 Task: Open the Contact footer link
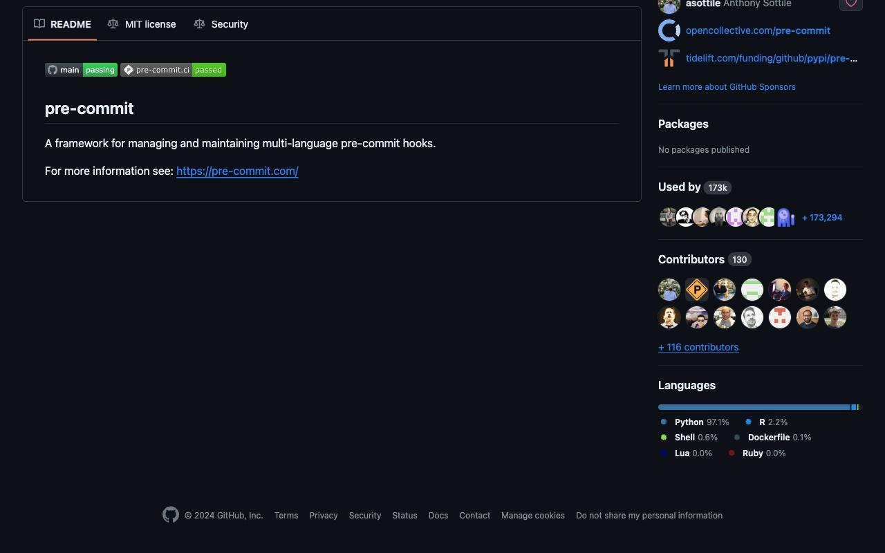point(475,516)
